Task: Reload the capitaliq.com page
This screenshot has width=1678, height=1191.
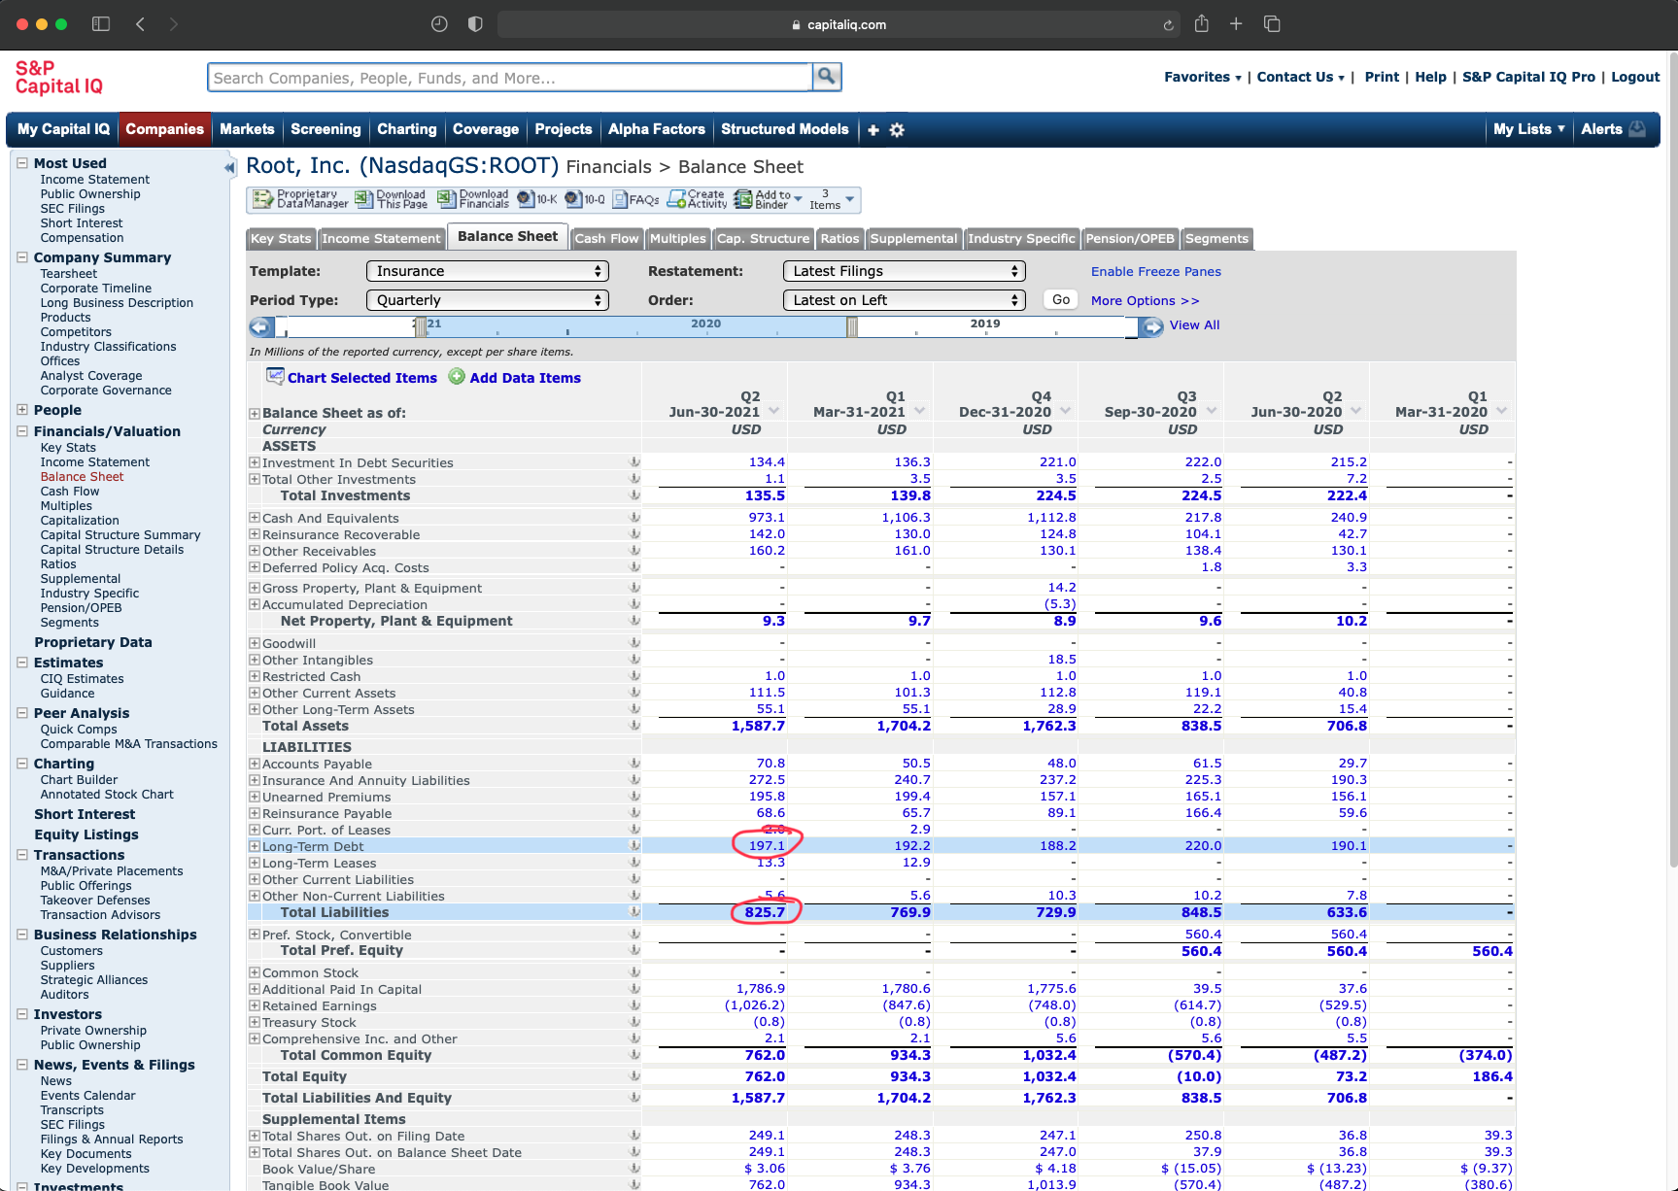Action: point(1168,25)
